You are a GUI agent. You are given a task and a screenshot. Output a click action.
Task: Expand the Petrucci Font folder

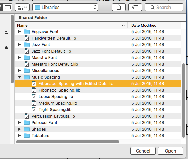19,122
